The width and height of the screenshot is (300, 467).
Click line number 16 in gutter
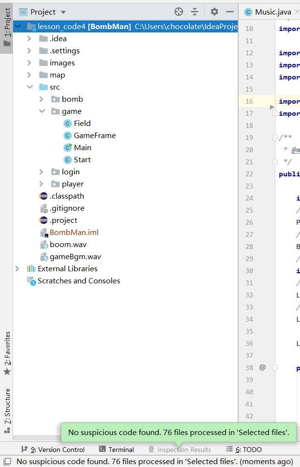click(x=249, y=101)
